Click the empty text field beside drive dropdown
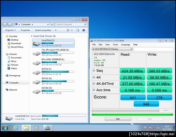Screen dimensions: 176x137 point(153,49)
